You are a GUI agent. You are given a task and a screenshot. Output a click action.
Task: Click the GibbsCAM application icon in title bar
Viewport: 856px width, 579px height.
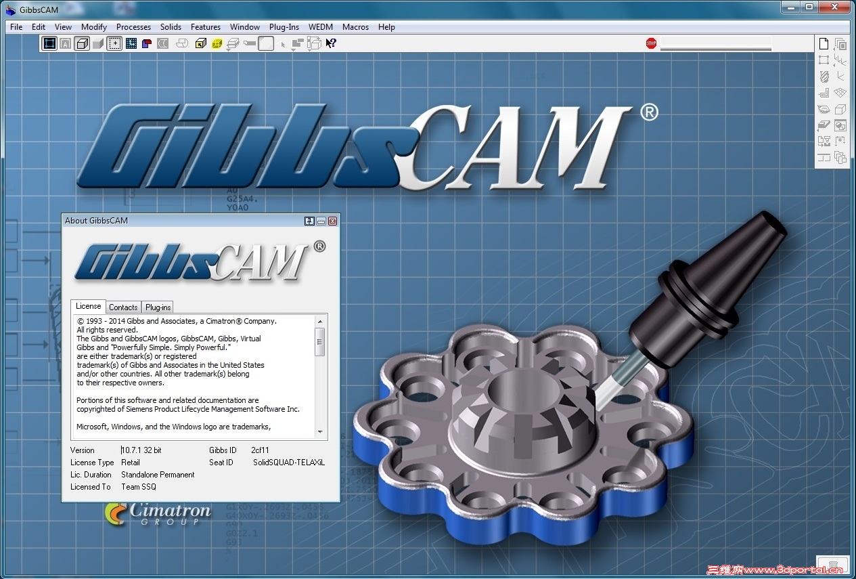coord(10,9)
